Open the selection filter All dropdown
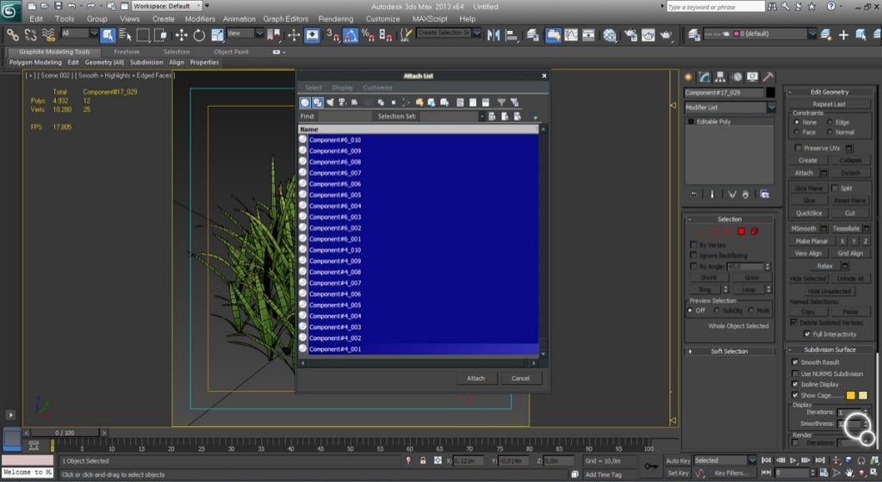Viewport: 882px width, 482px height. pos(78,34)
